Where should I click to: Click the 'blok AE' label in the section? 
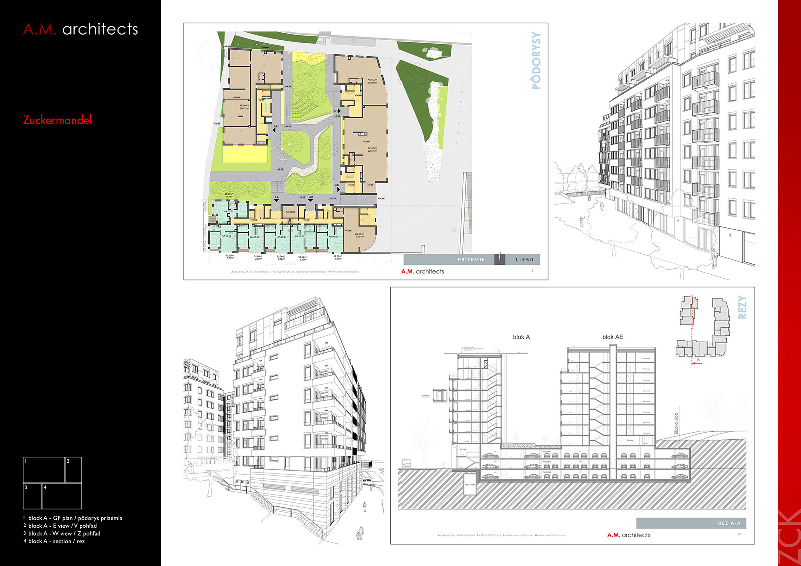pos(613,337)
